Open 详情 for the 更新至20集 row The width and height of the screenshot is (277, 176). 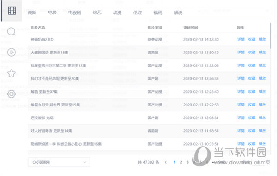pyautogui.click(x=241, y=78)
